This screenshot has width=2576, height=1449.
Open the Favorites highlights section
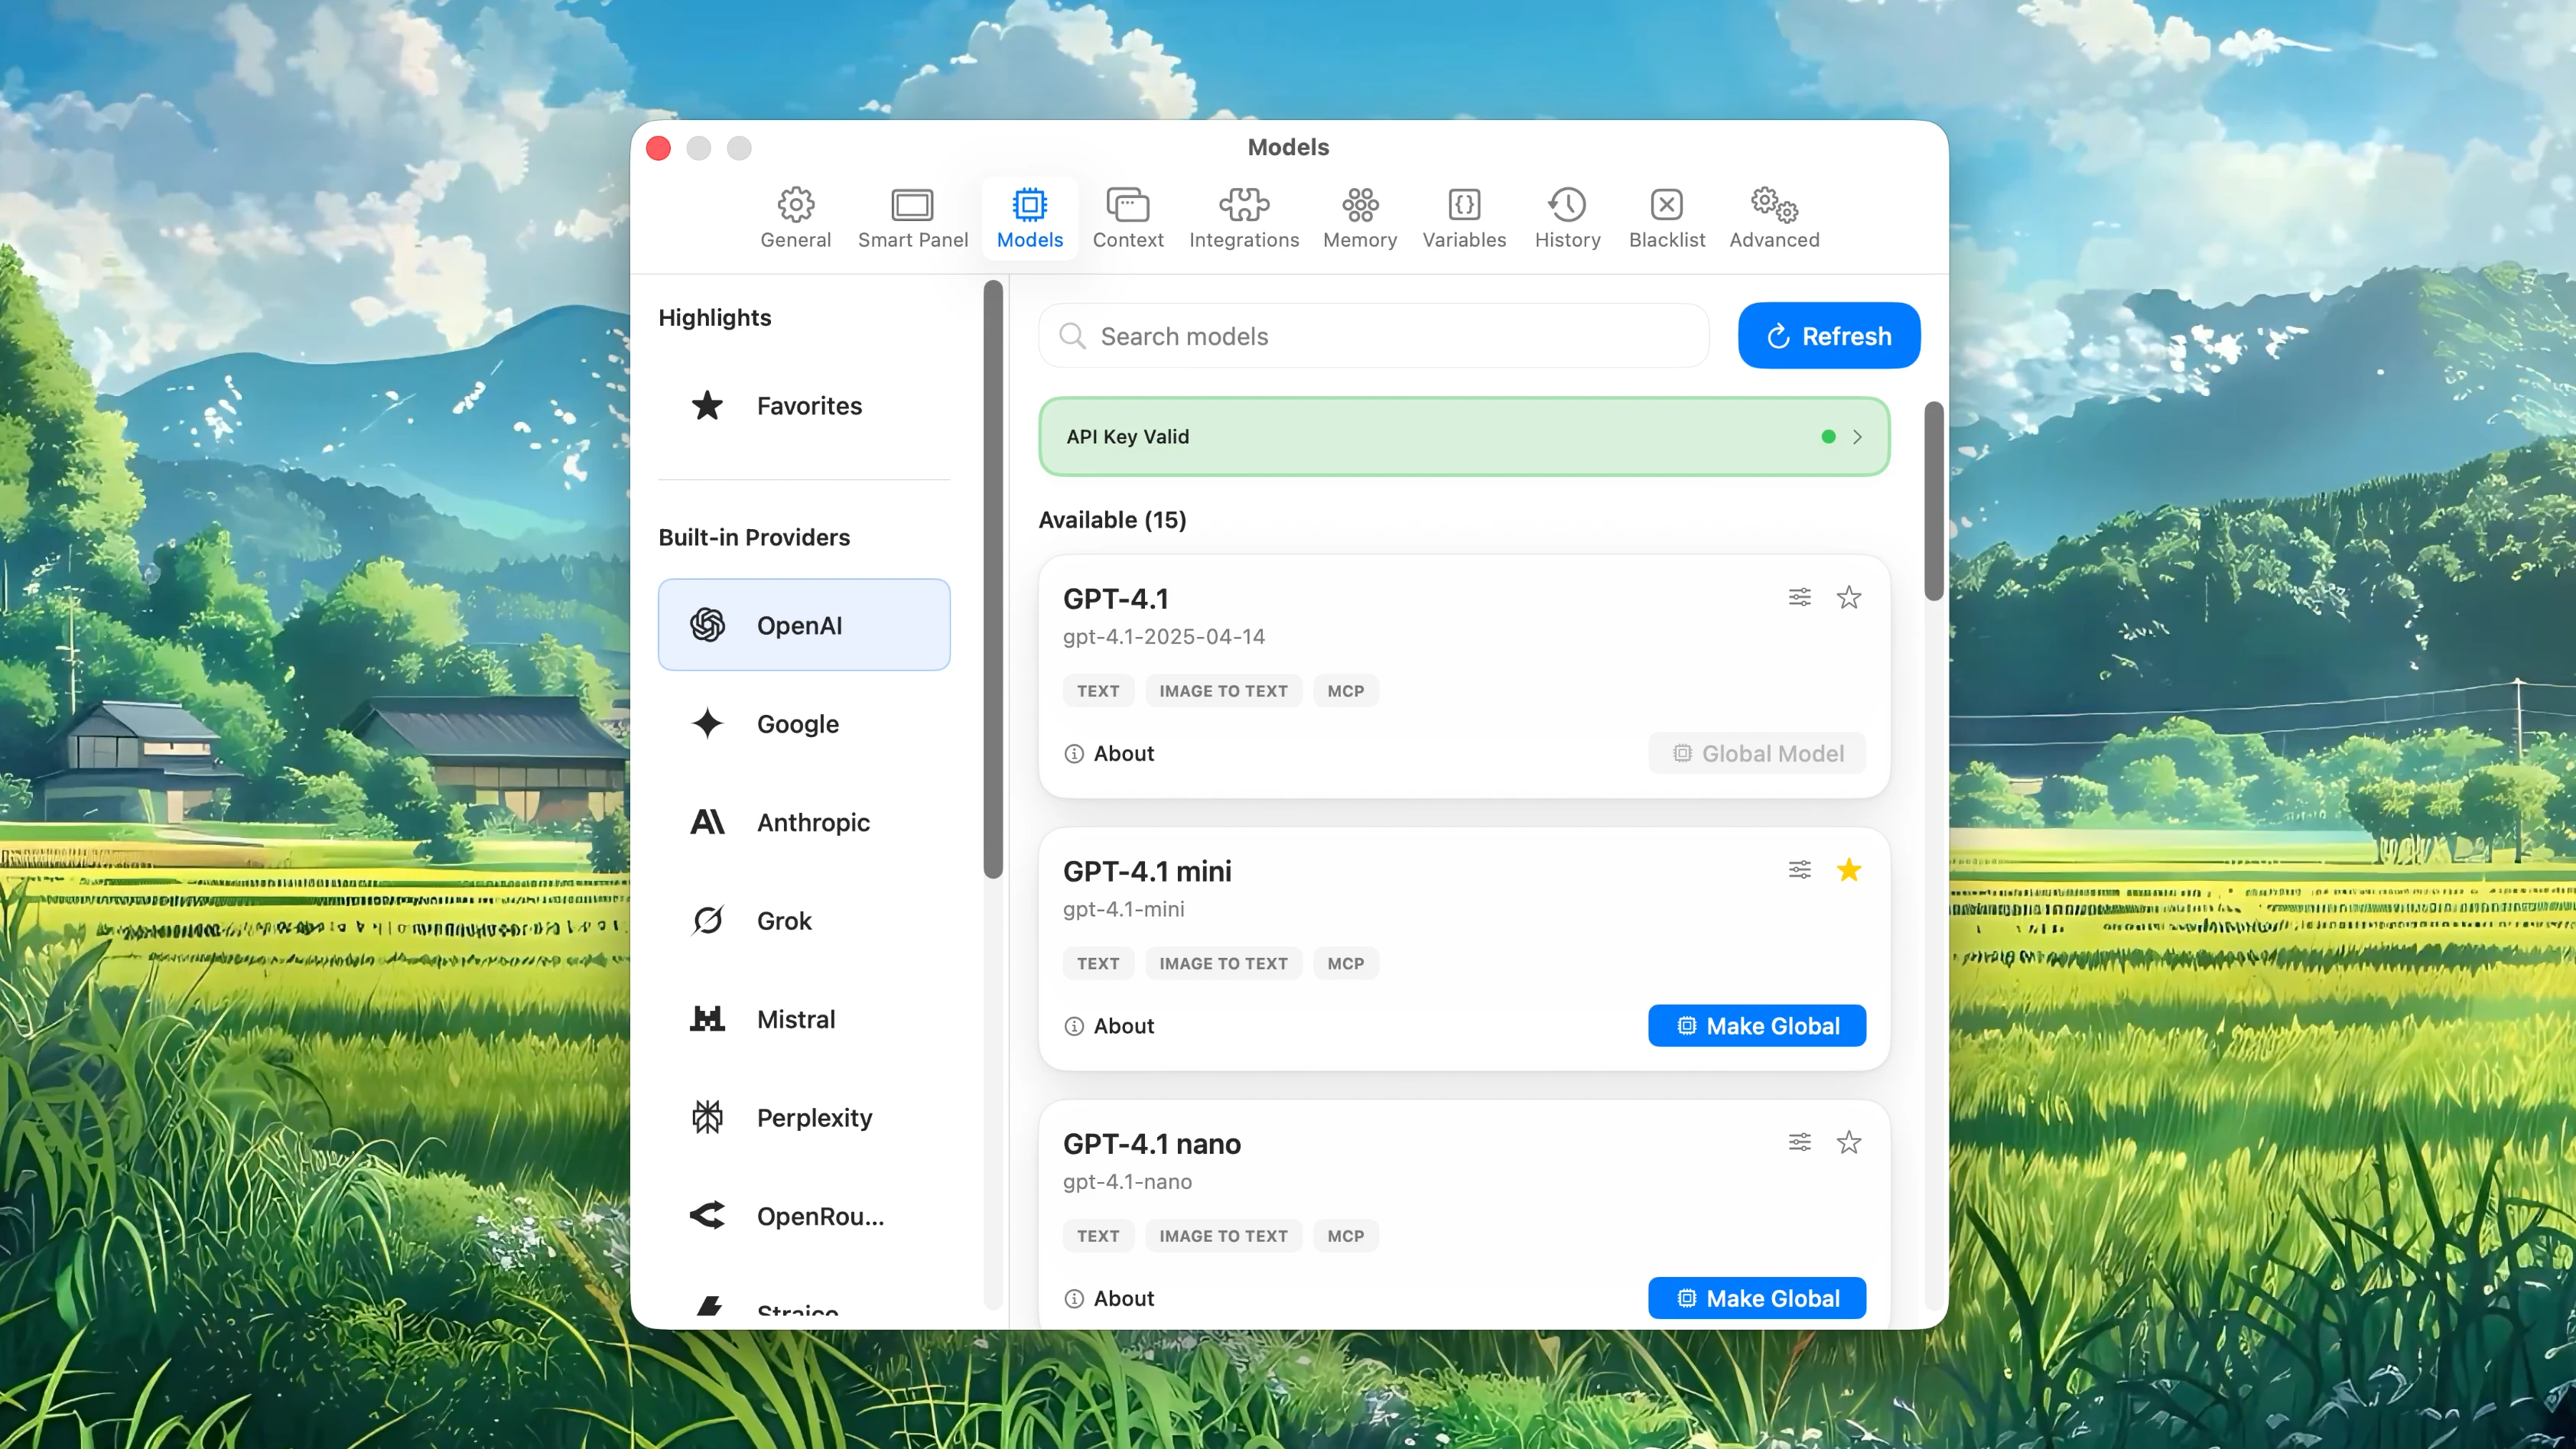pyautogui.click(x=808, y=405)
